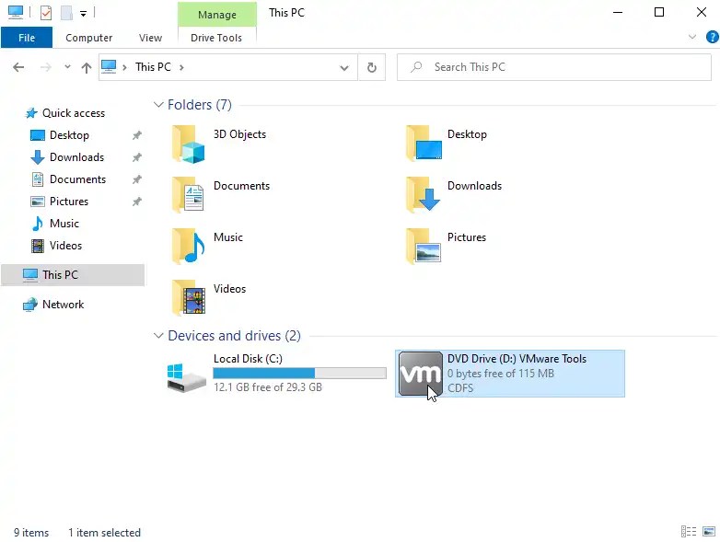
Task: Unpin Documents via its pin icon
Action: click(x=137, y=179)
